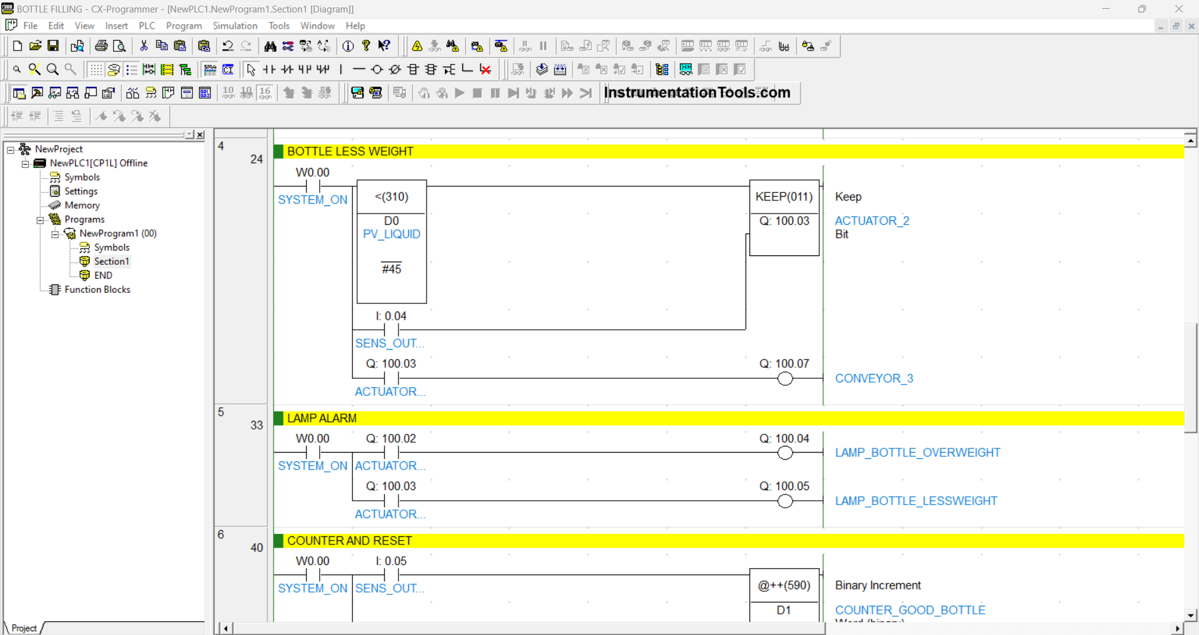1199x635 pixels.
Task: Click the Compile Program icon with down arrow
Action: coord(542,69)
